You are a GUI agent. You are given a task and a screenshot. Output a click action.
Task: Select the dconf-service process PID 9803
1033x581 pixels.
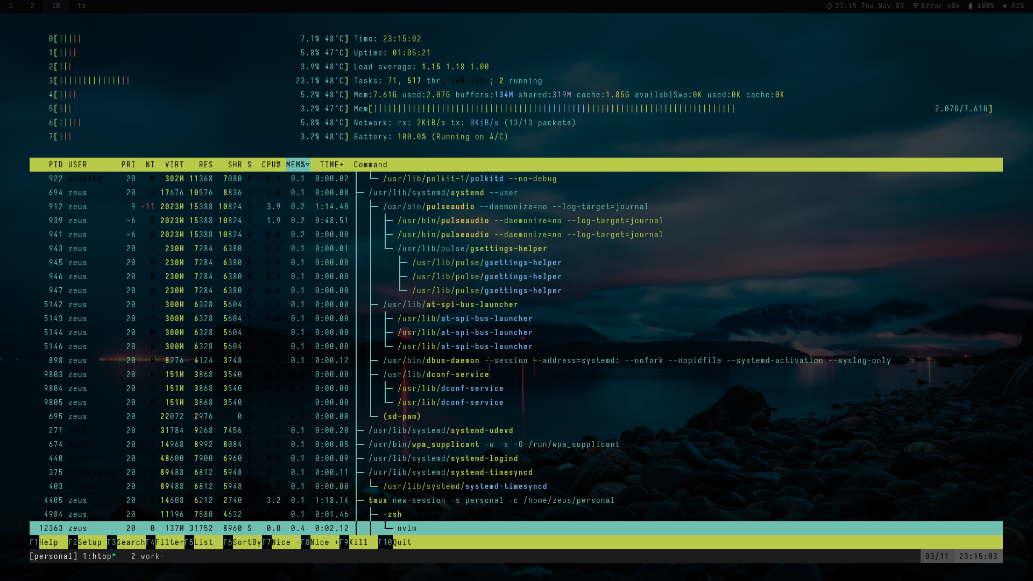(516, 374)
